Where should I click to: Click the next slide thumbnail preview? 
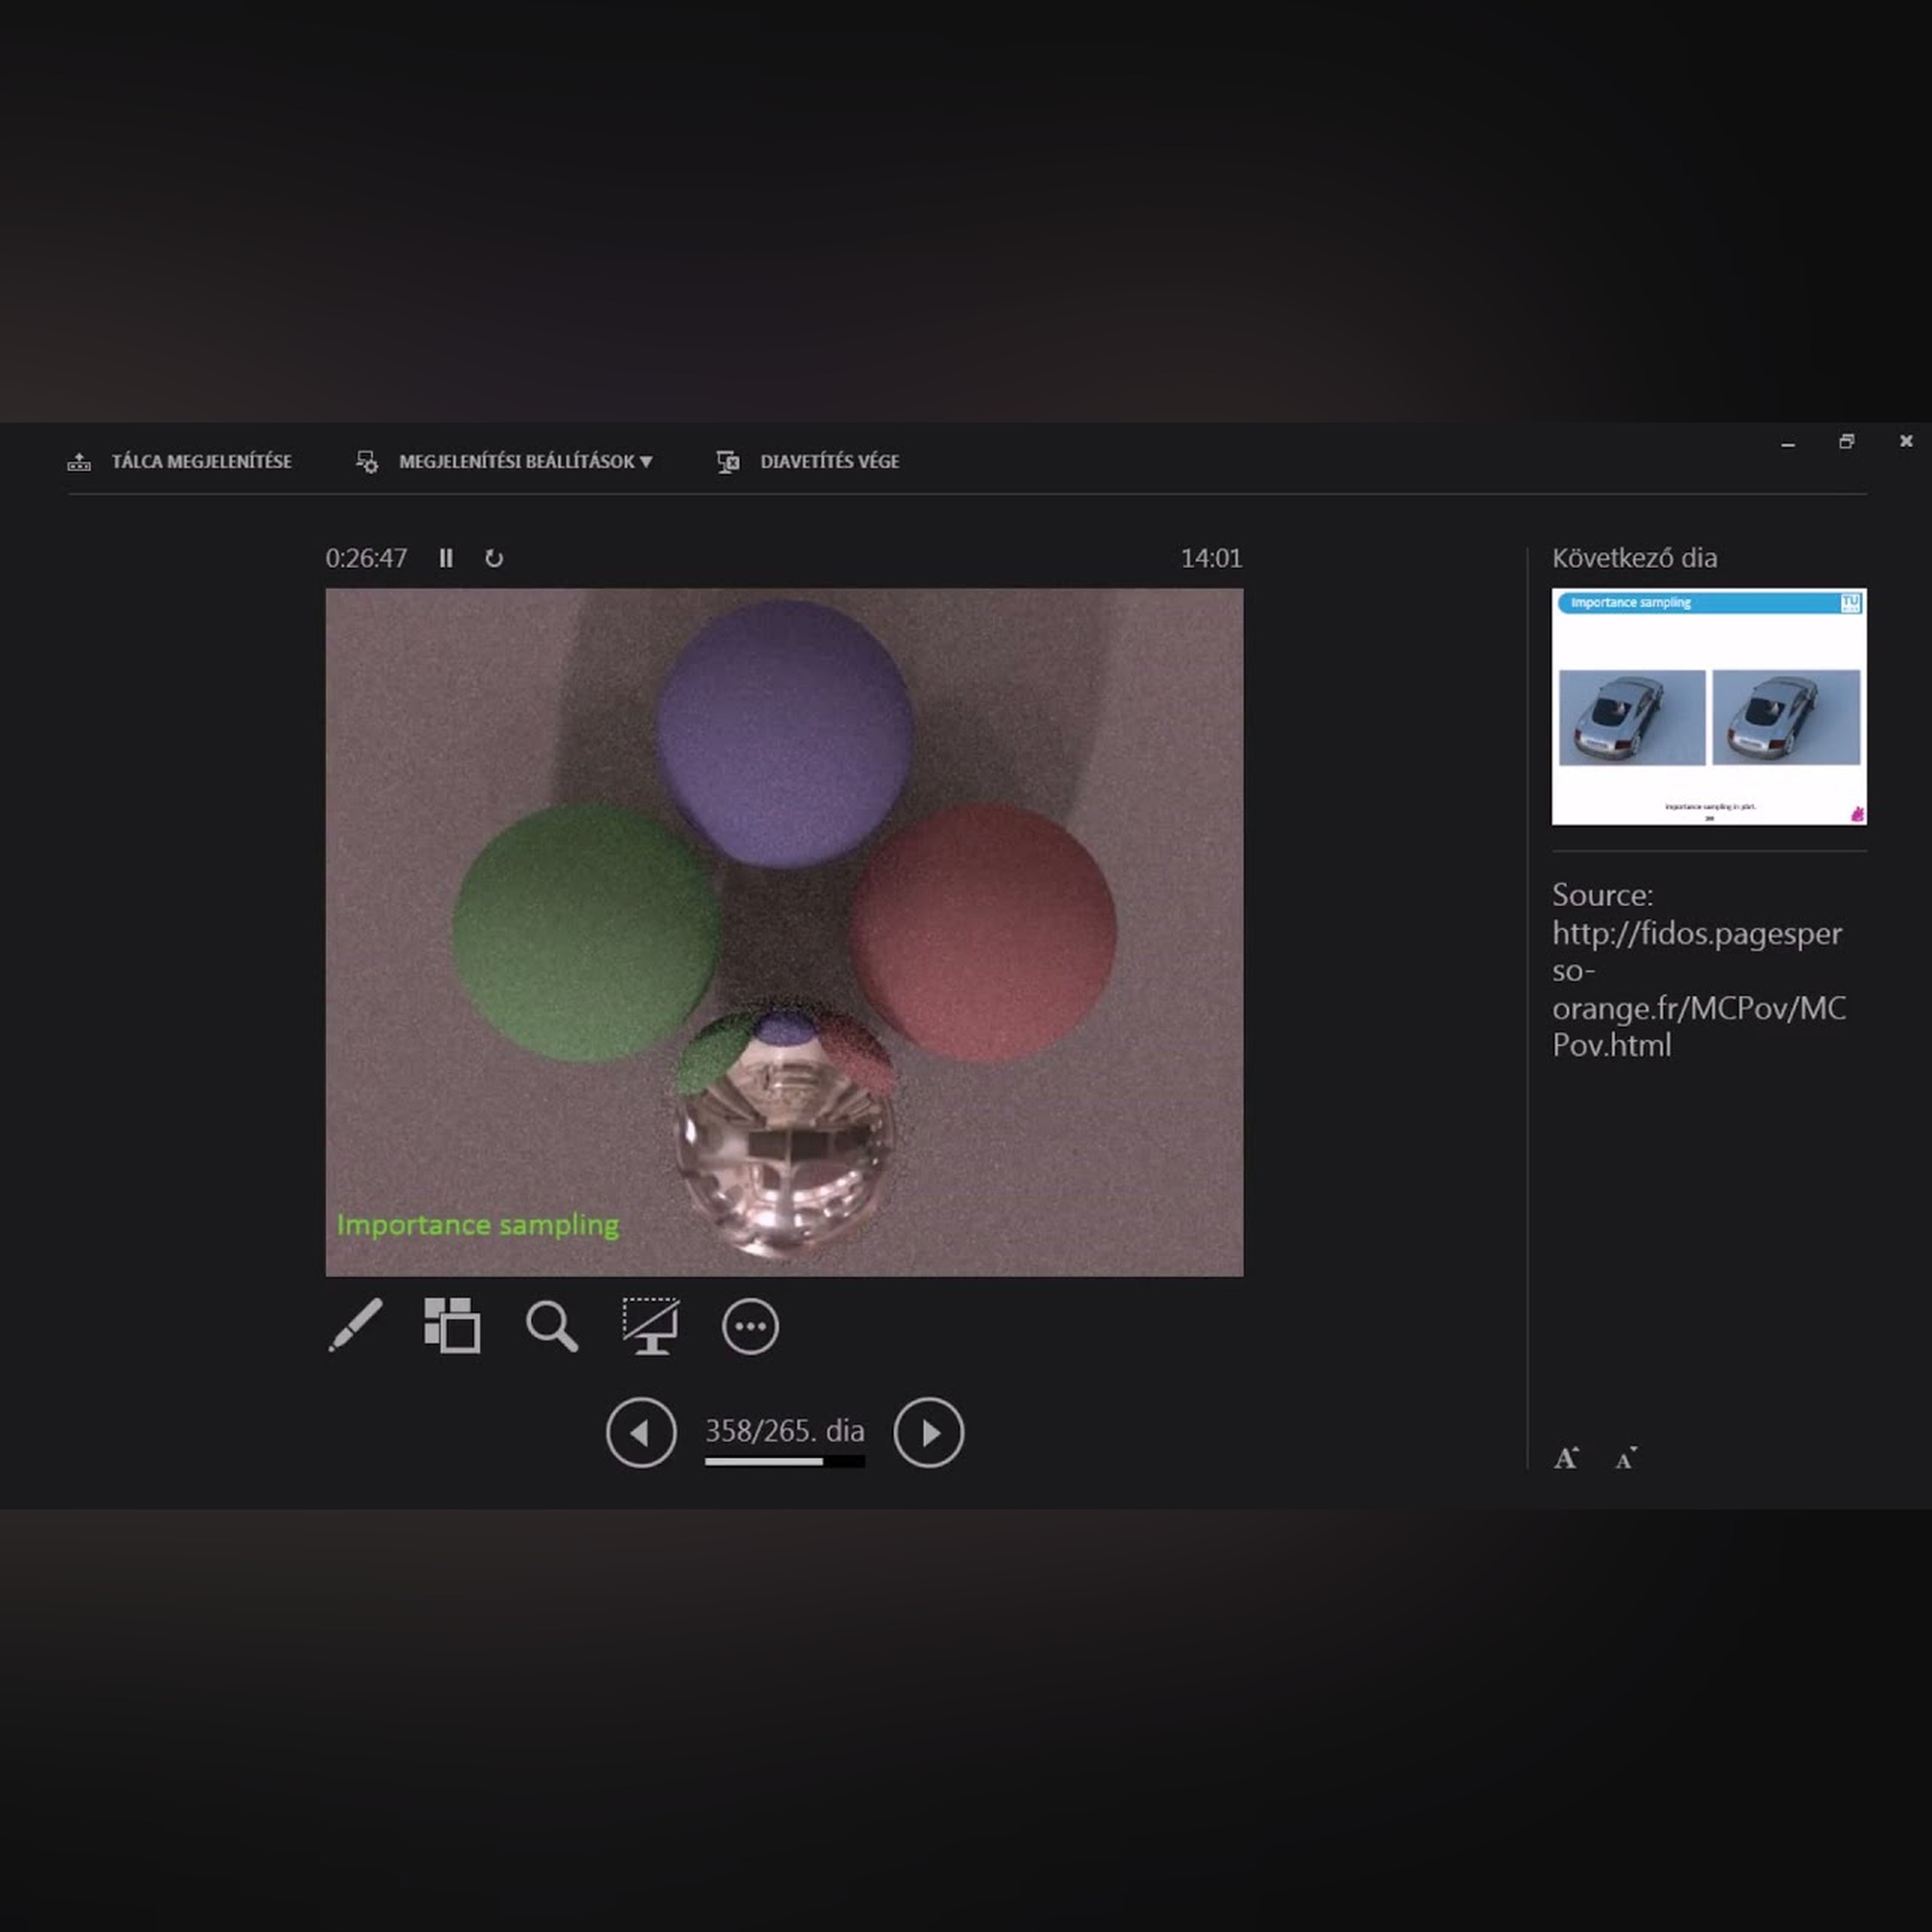1709,706
